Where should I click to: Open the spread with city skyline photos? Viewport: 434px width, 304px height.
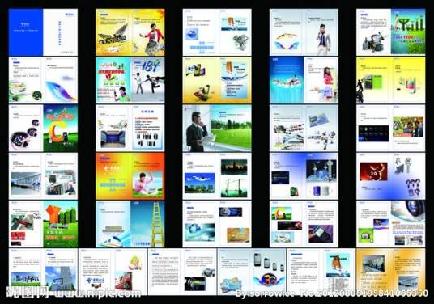click(217, 176)
